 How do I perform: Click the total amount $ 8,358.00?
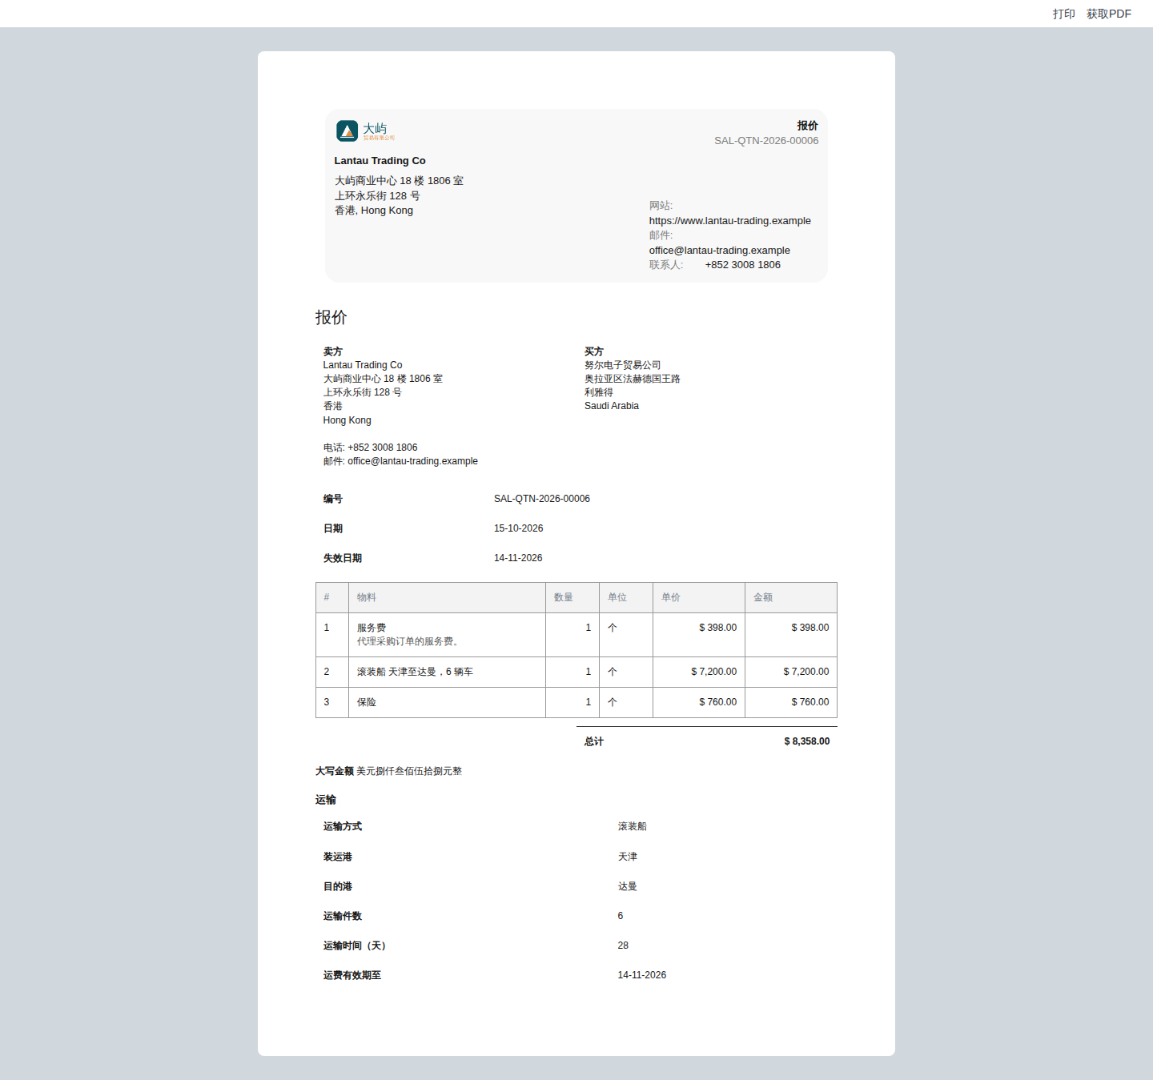point(806,741)
